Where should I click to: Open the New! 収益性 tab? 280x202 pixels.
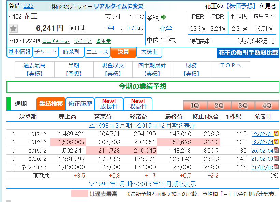click(138, 104)
